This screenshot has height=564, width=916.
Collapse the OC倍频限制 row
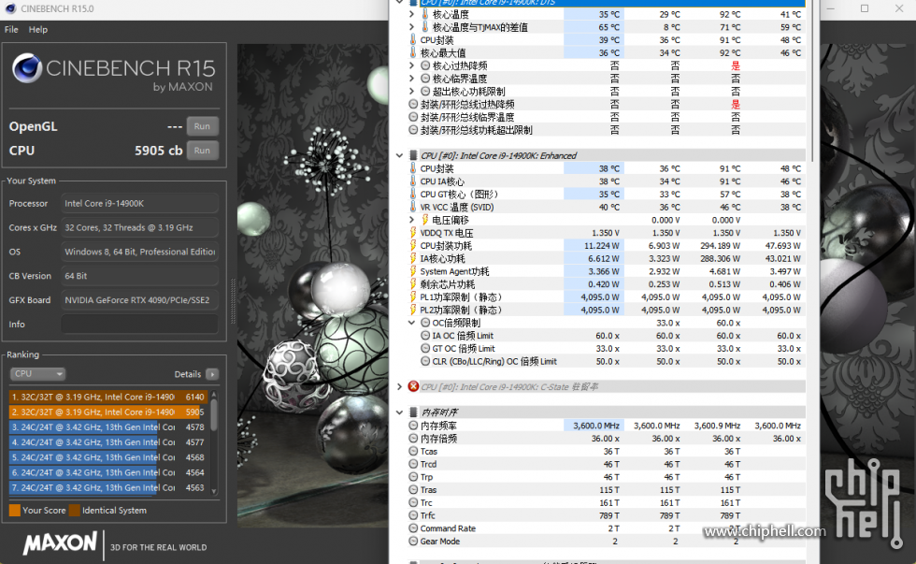coord(412,323)
